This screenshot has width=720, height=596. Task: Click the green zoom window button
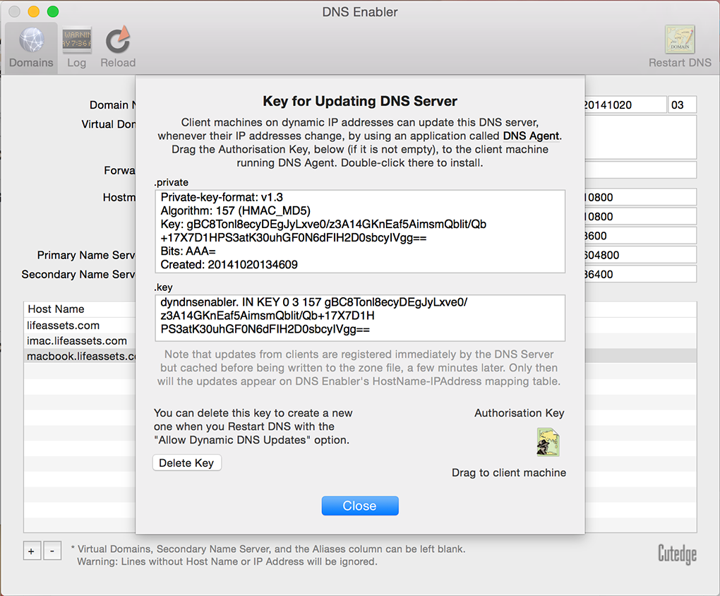[x=53, y=12]
